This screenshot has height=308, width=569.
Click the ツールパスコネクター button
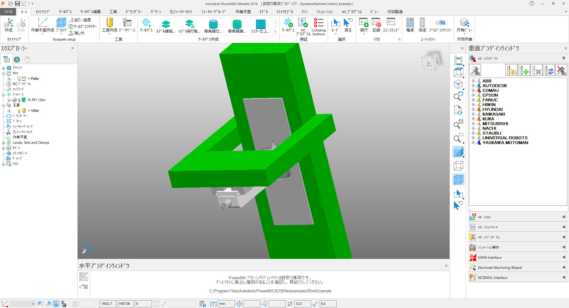tap(83, 26)
